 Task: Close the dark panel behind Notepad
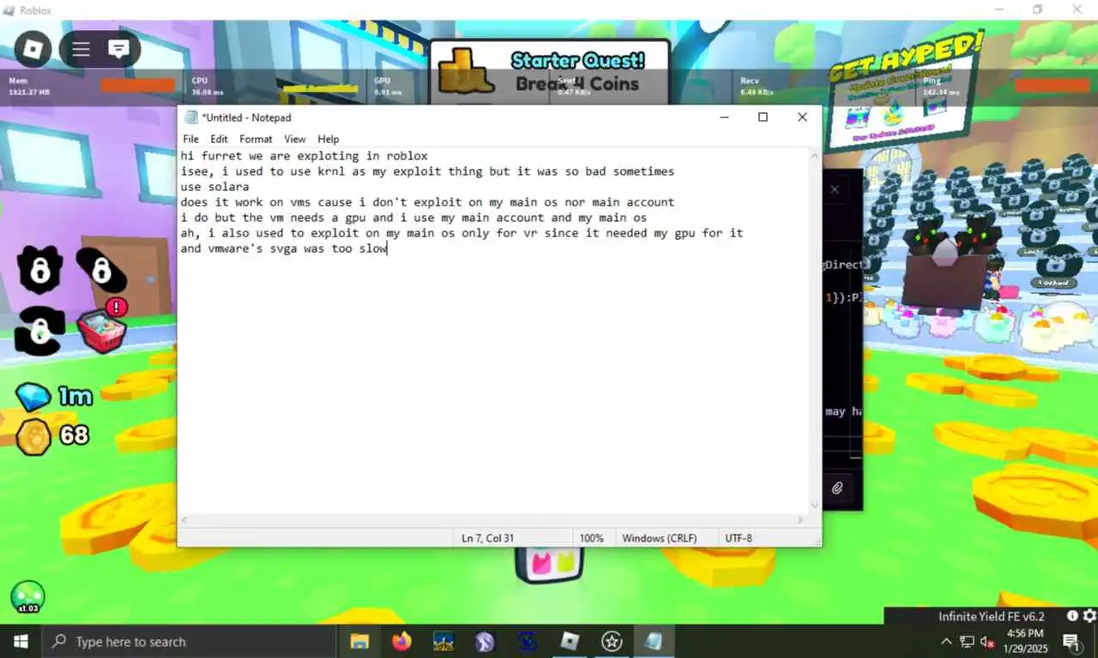834,190
